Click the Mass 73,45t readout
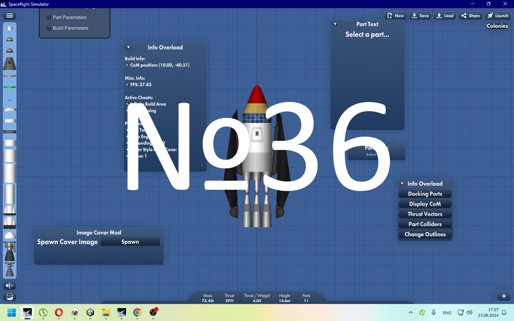Image resolution: width=514 pixels, height=321 pixels. coord(208,298)
